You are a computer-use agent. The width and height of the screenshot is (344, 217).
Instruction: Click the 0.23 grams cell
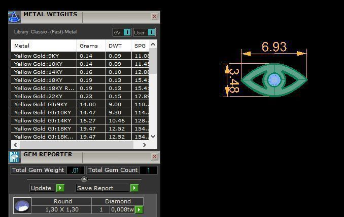coord(91,96)
